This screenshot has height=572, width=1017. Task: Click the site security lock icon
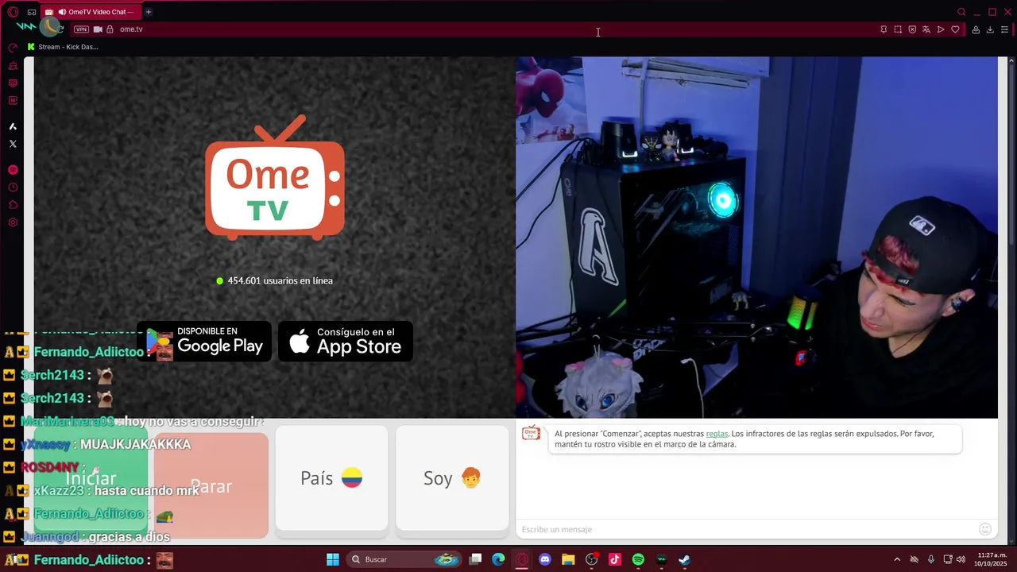(x=110, y=29)
